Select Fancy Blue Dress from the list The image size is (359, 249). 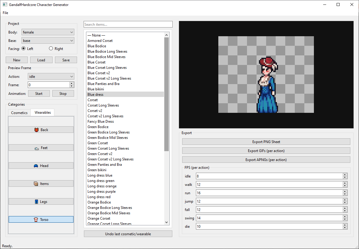101,122
